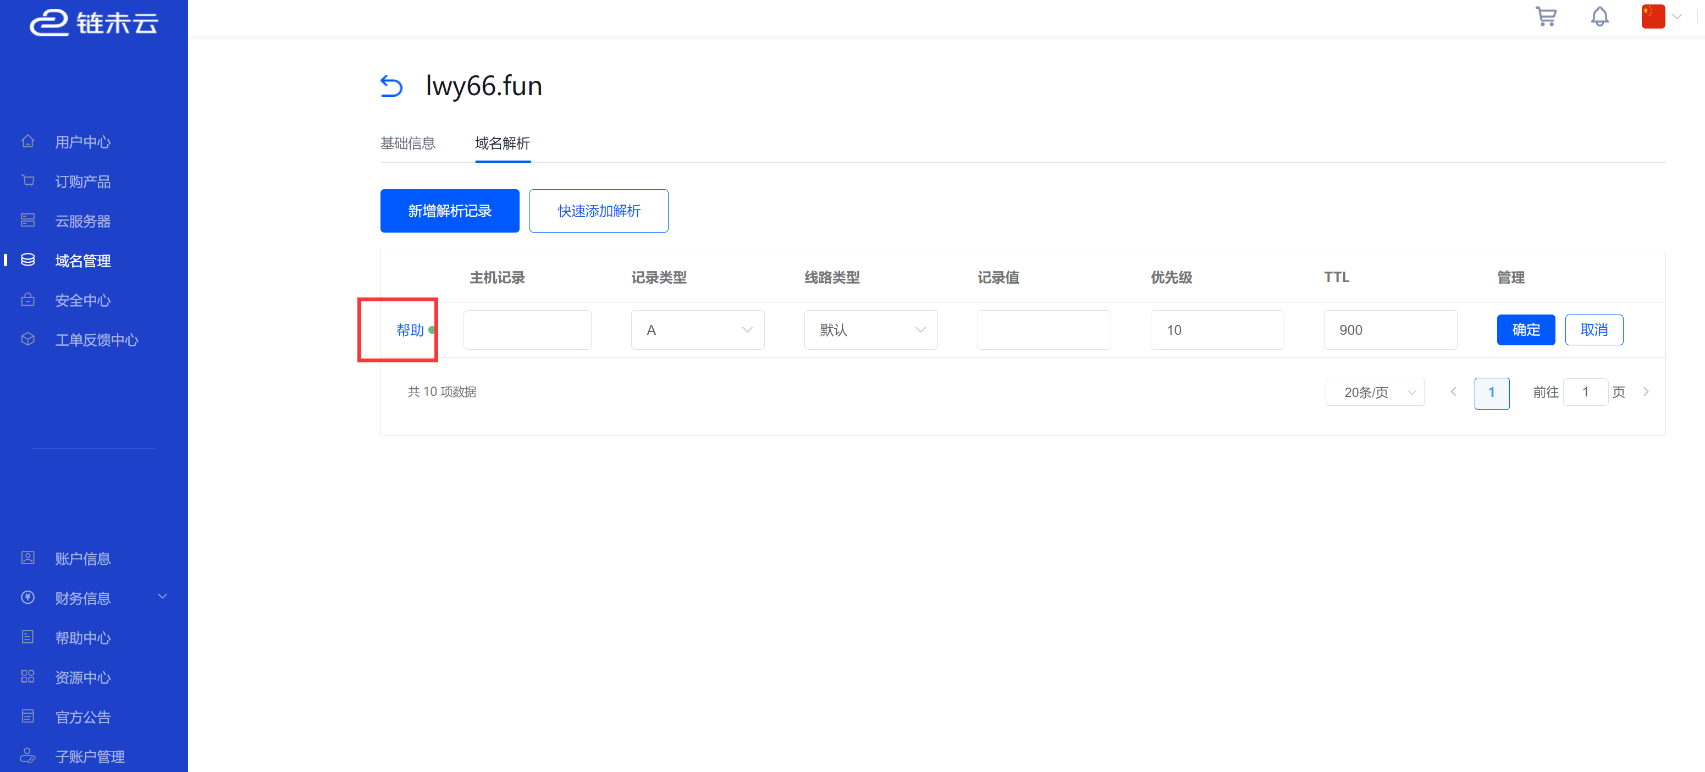Open the 线路类型 dropdown showing 默认
The height and width of the screenshot is (772, 1705).
click(x=870, y=330)
